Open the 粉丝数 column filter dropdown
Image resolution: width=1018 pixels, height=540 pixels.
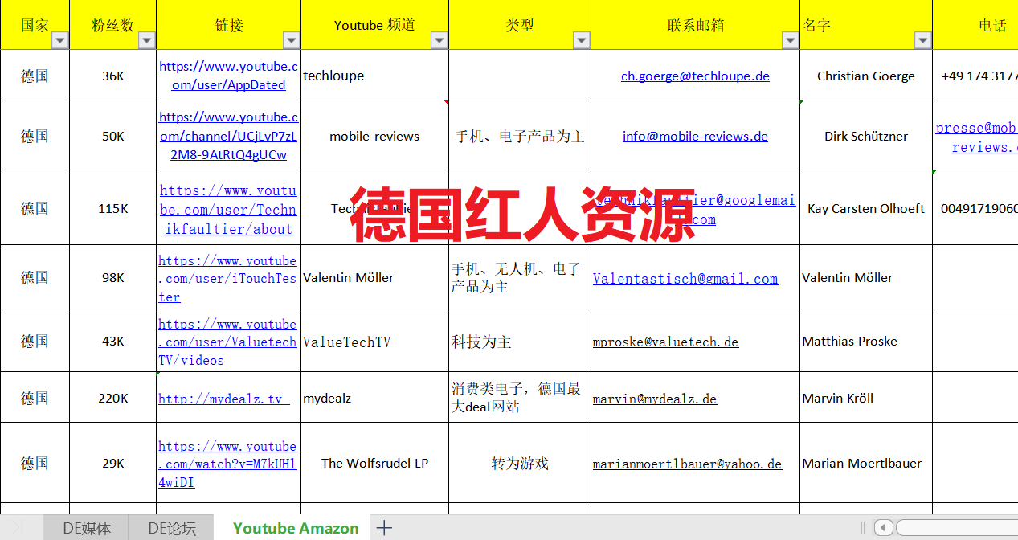(147, 40)
